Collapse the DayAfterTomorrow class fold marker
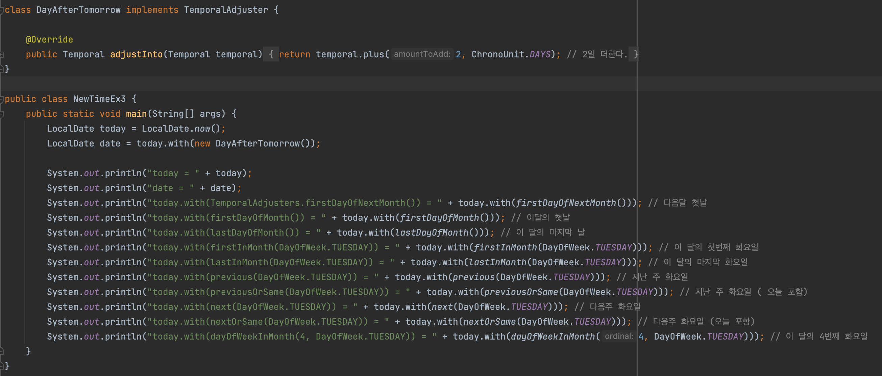The image size is (882, 376). (x=1, y=10)
